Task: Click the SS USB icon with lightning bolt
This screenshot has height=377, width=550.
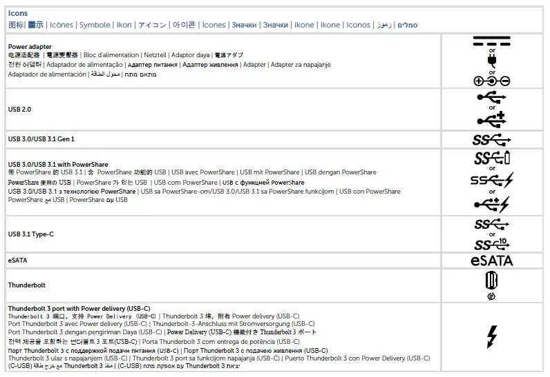Action: (492, 181)
